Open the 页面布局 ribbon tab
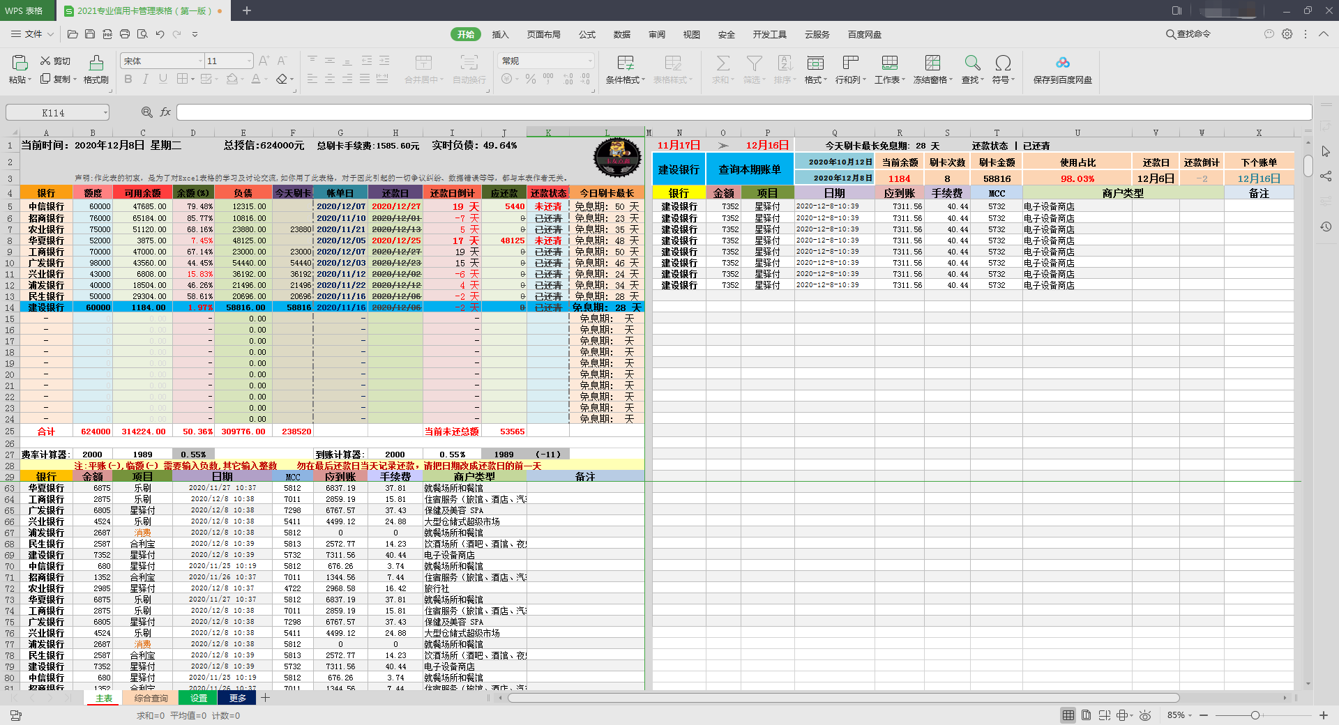Image resolution: width=1339 pixels, height=725 pixels. pyautogui.click(x=543, y=34)
